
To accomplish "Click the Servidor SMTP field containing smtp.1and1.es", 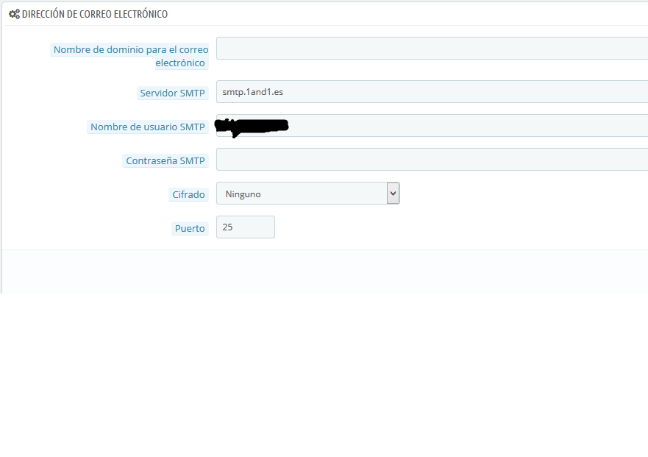I will coord(432,92).
